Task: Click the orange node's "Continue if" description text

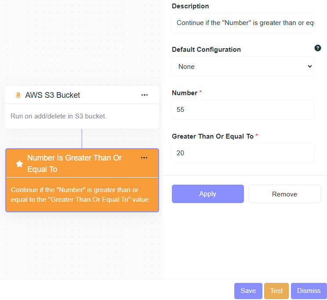Action: (x=80, y=195)
